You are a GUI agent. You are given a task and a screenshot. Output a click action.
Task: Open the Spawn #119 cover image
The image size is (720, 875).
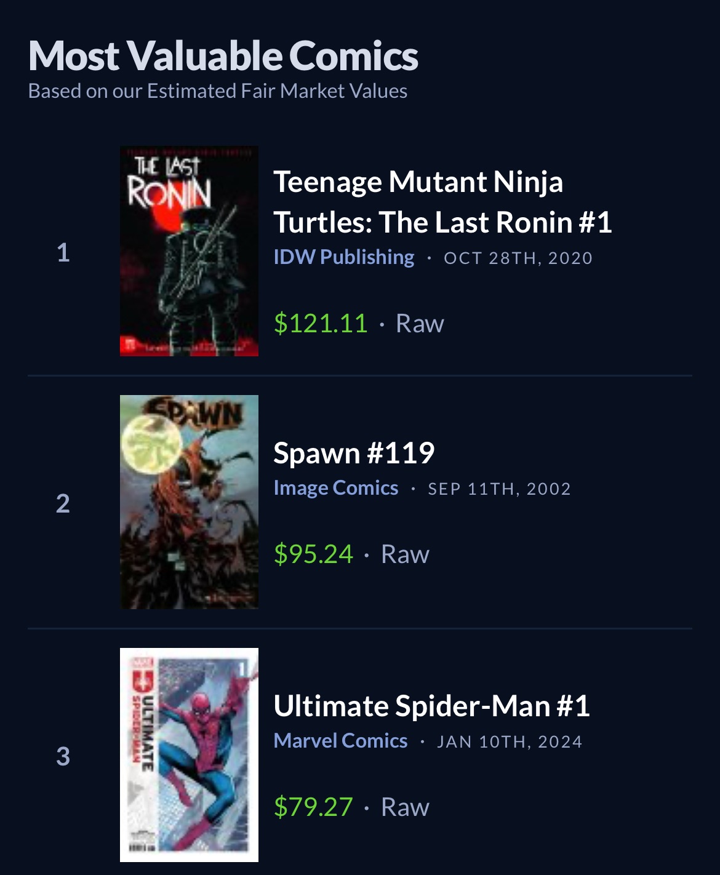point(189,502)
